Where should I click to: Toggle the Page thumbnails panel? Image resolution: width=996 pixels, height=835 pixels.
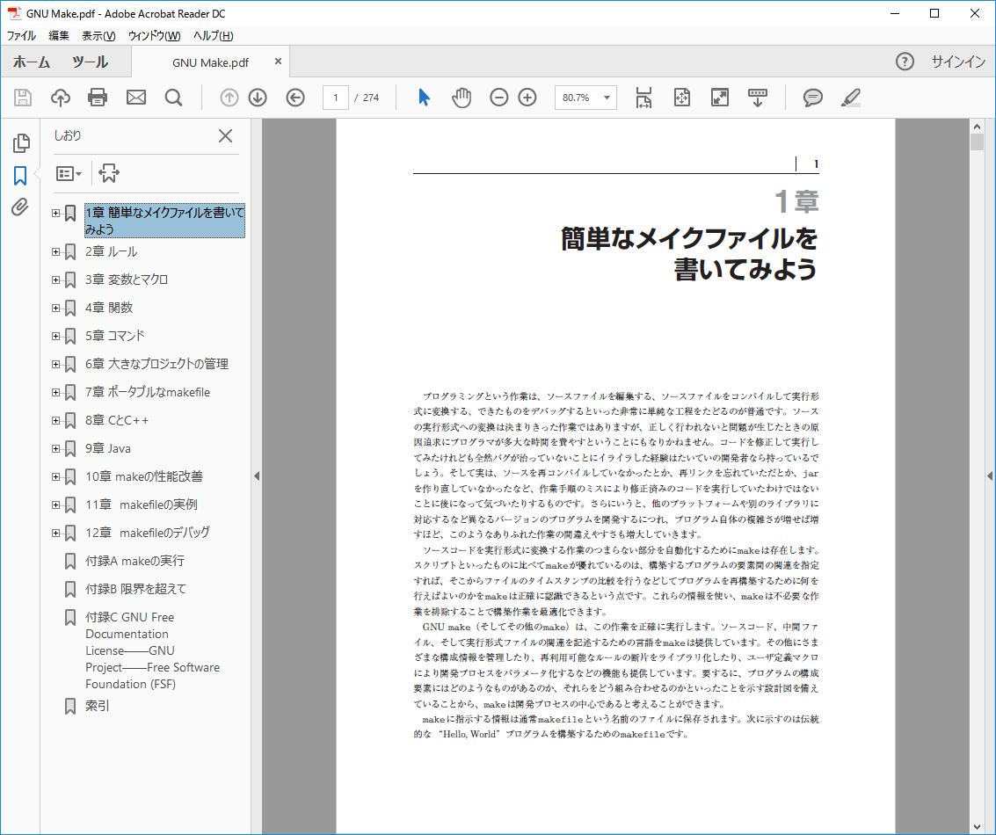(x=20, y=143)
